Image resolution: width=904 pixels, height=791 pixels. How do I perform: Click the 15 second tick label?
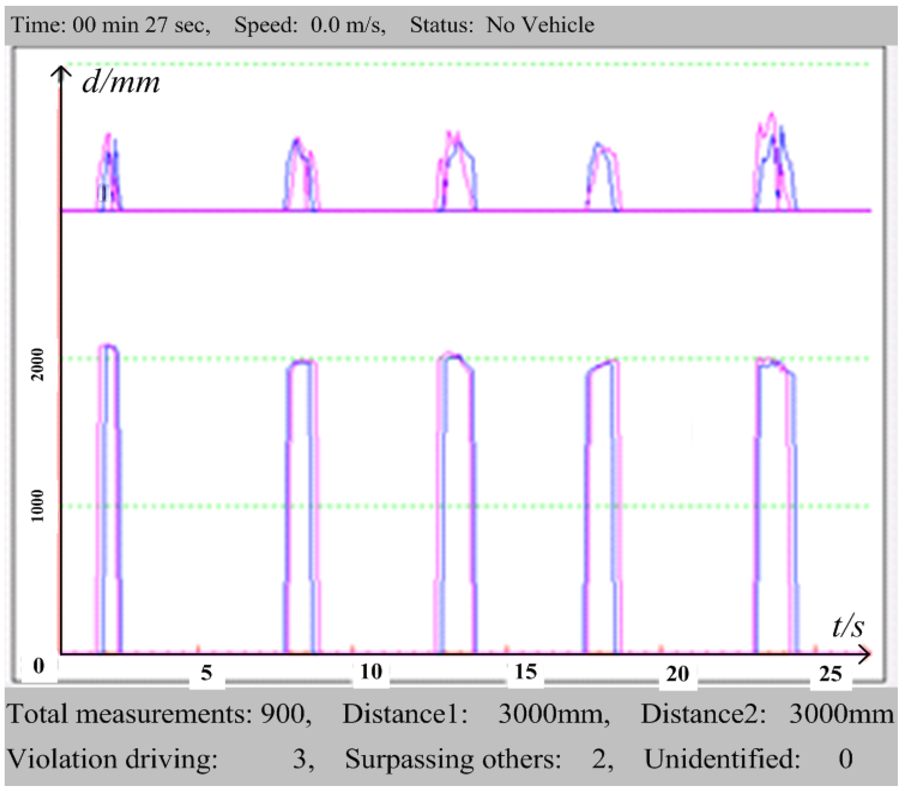[x=526, y=672]
